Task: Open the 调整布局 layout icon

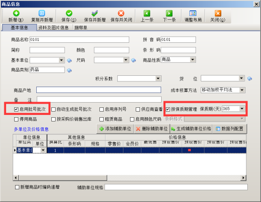Action: pyautogui.click(x=193, y=13)
